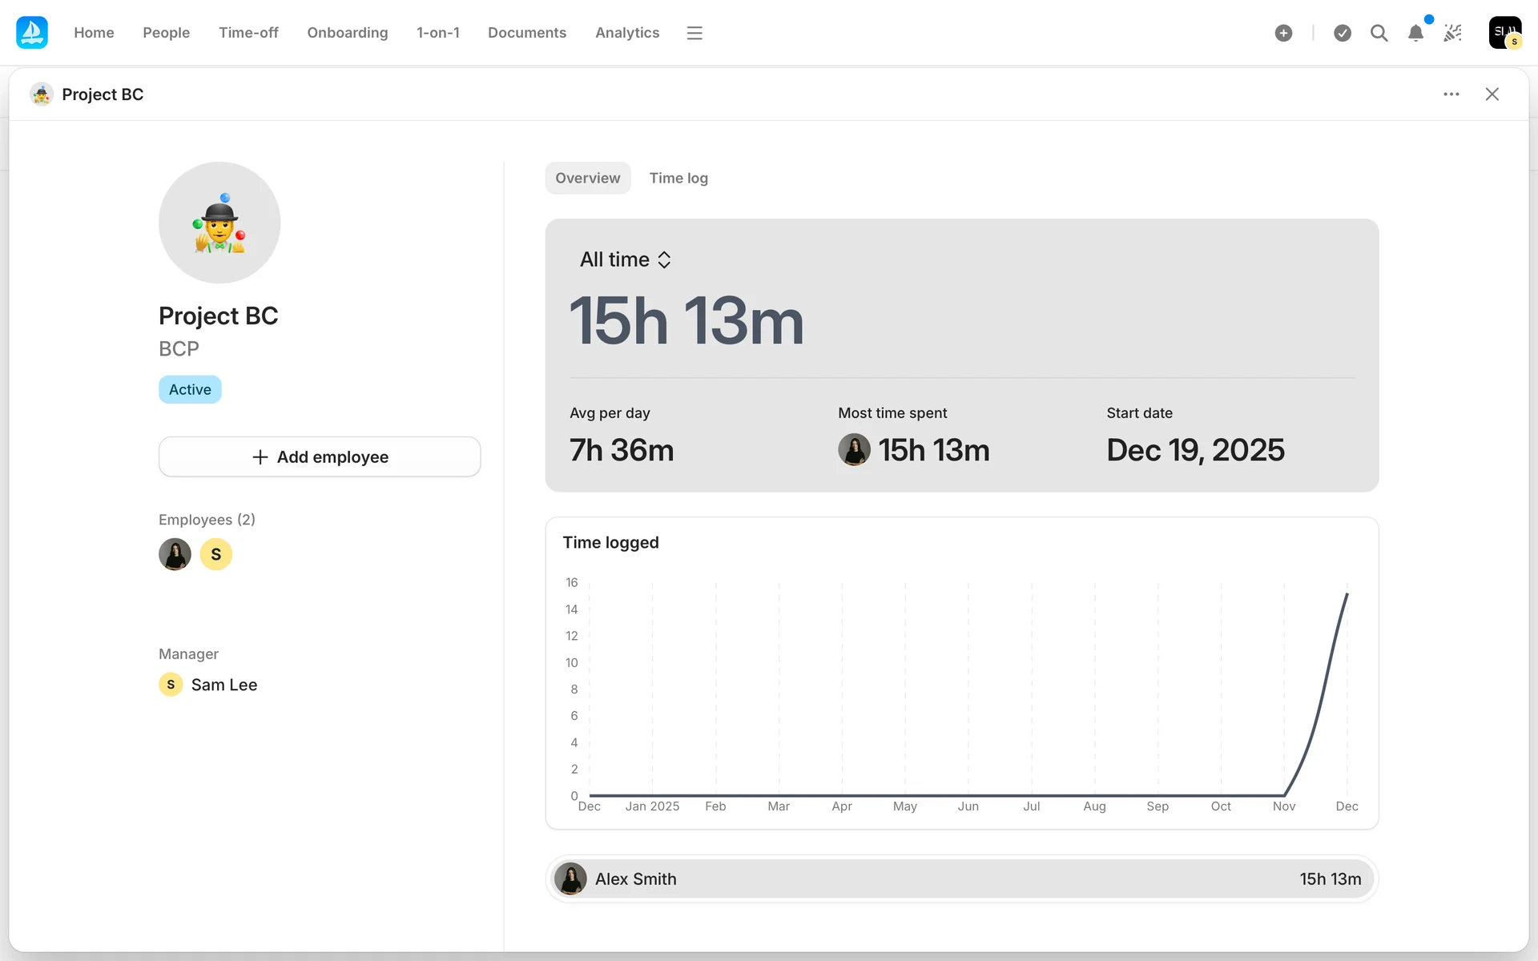Screen dimensions: 1538x961
Task: Click the yellow S employee avatar
Action: point(215,554)
